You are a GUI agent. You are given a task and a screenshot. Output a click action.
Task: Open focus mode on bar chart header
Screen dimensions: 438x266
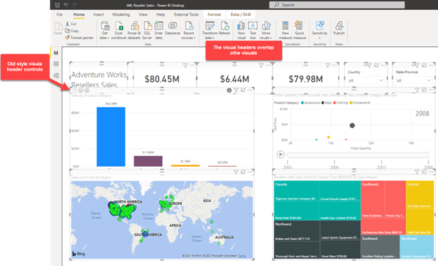tap(243, 90)
